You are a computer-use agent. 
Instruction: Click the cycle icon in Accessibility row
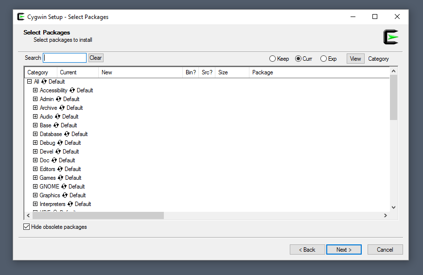72,90
